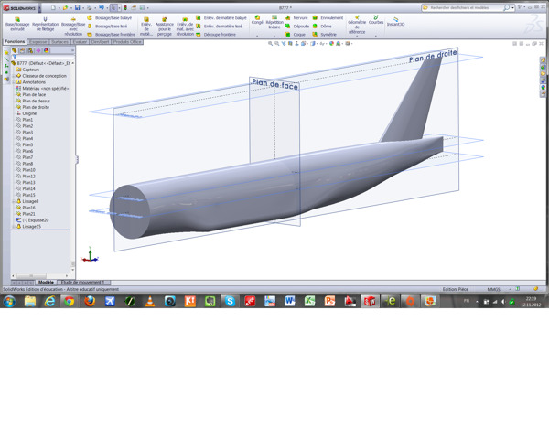Click the Enroulement tool
This screenshot has height=428, width=549.
(328, 18)
